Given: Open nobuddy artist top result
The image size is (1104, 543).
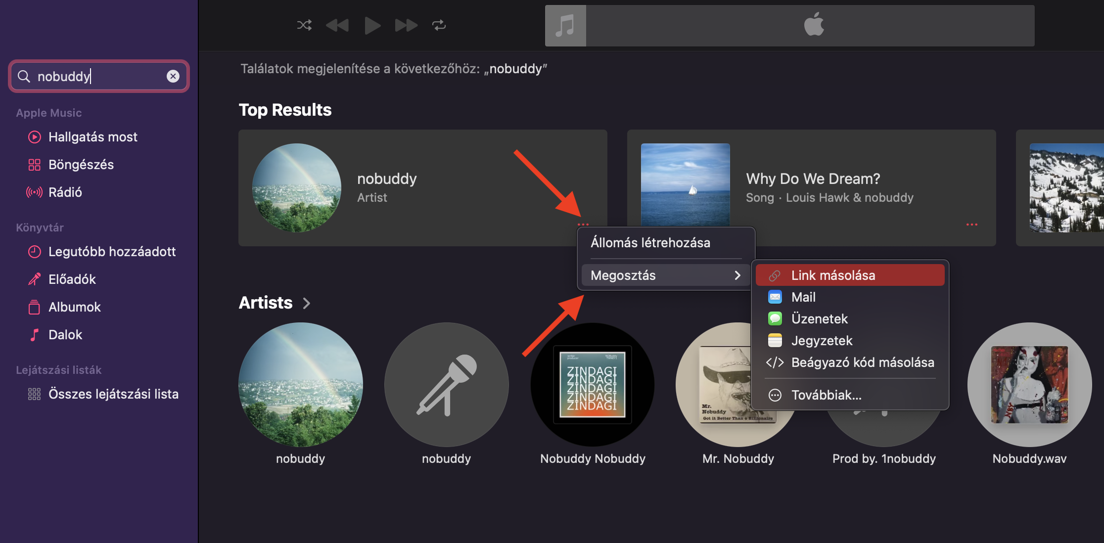Looking at the screenshot, I should pyautogui.click(x=422, y=188).
